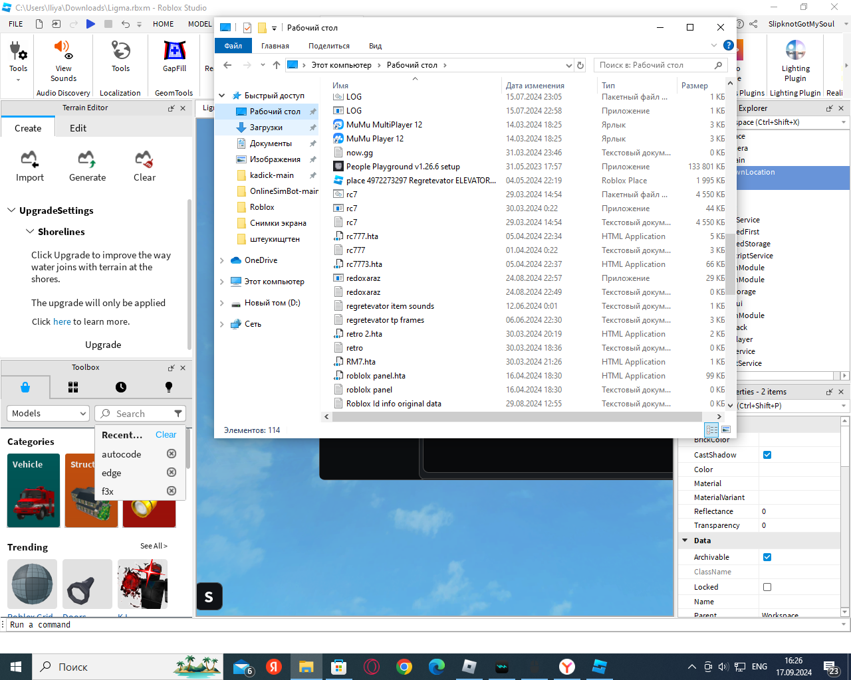Remove the autocode recent search entry
Screen dimensions: 851x680
pos(172,454)
